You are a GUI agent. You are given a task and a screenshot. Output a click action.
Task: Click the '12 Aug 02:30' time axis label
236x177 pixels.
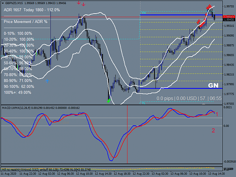pyautogui.click(x=47, y=174)
